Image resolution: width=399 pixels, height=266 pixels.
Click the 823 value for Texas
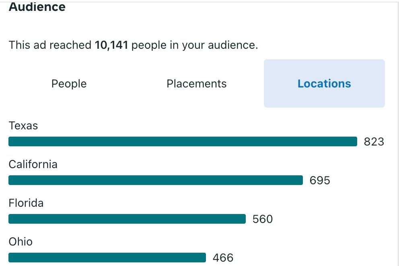[374, 142]
